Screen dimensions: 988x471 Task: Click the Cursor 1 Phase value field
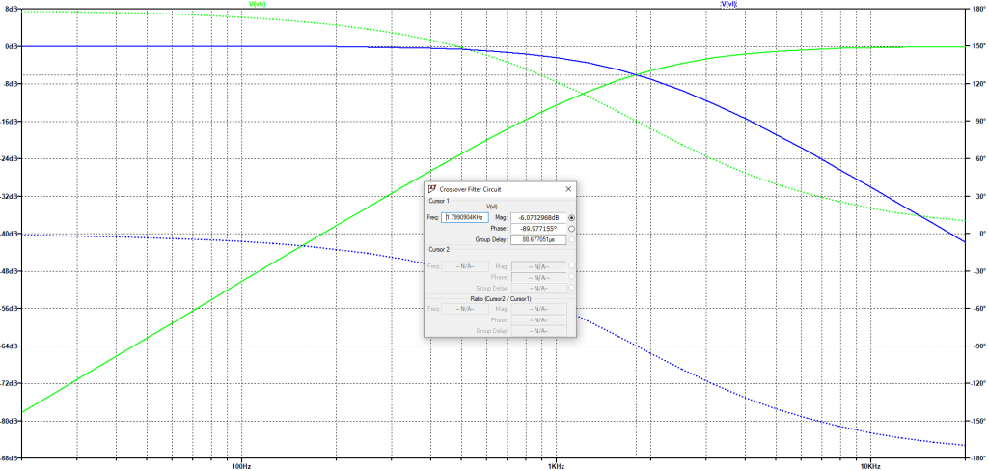click(538, 229)
